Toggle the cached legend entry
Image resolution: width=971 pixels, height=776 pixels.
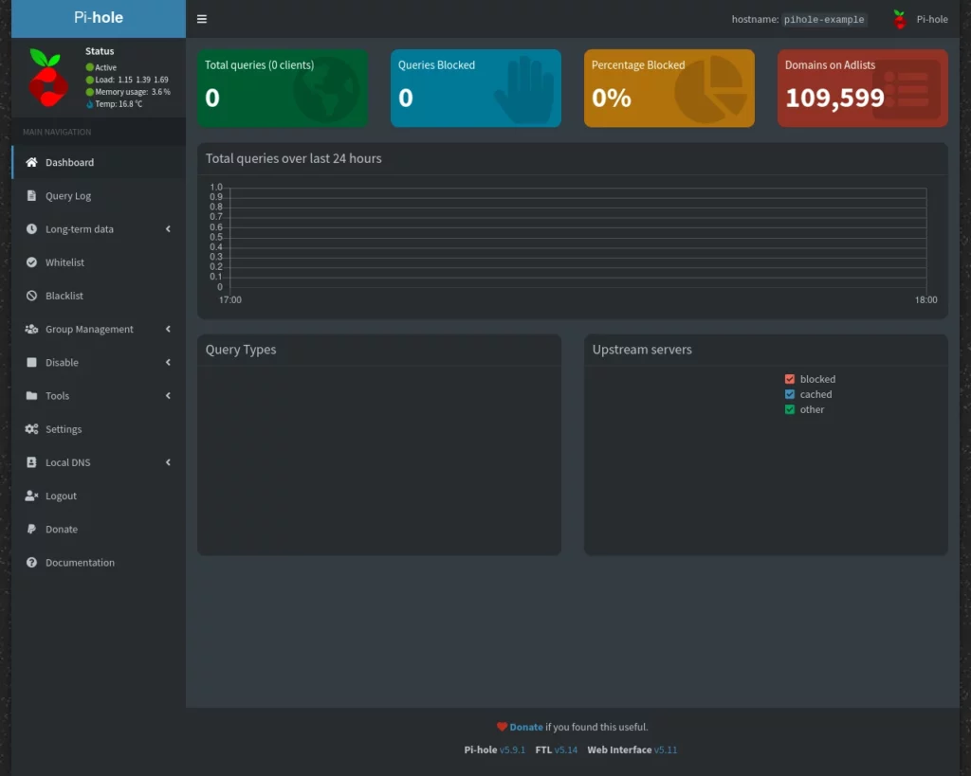point(807,394)
